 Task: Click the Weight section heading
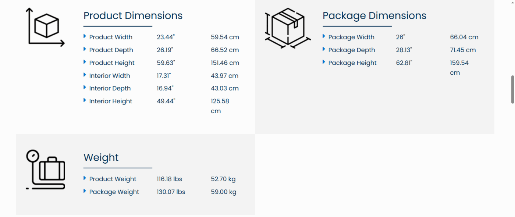click(101, 157)
